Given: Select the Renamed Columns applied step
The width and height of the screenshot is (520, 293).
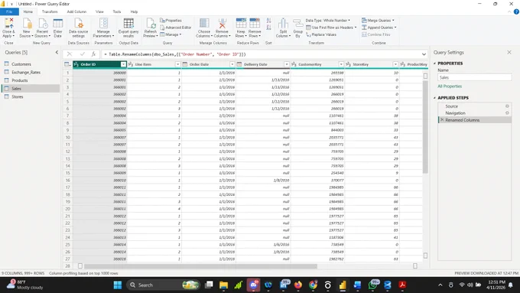Looking at the screenshot, I should [475, 120].
